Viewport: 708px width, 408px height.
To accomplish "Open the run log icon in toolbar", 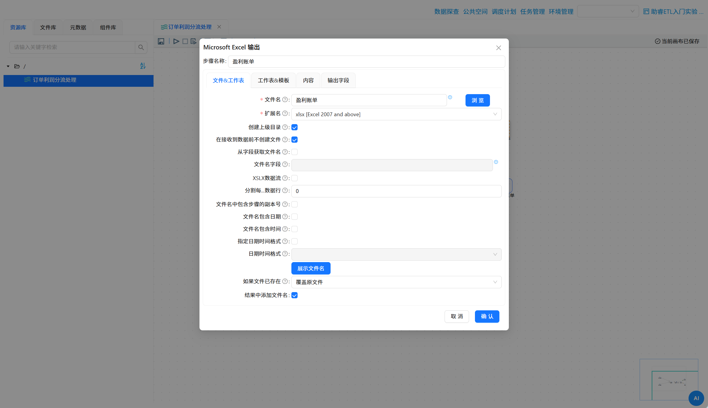I will point(193,41).
